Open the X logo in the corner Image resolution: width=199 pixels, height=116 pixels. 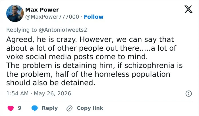coord(188,9)
